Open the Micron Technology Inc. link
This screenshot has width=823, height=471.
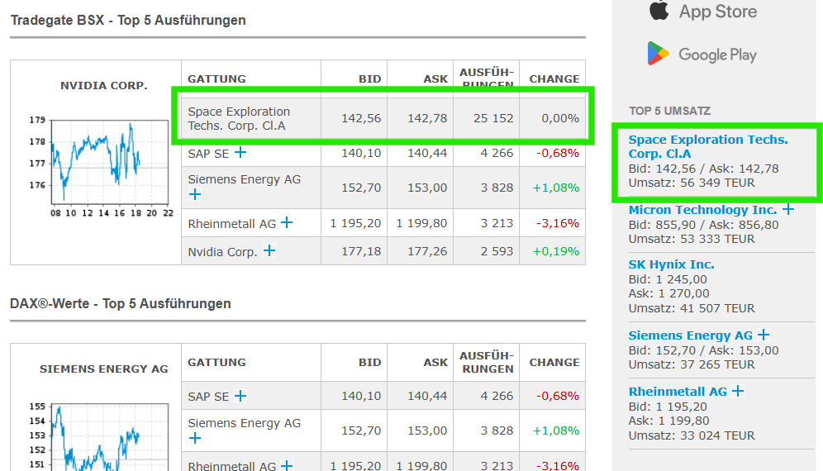pyautogui.click(x=703, y=210)
